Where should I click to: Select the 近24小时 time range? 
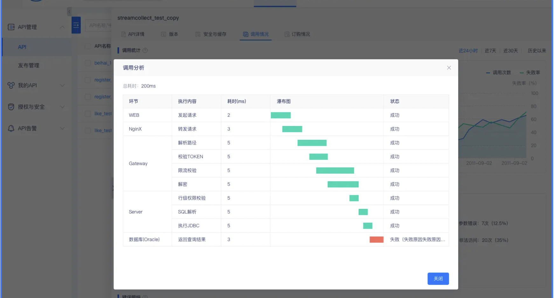click(468, 51)
